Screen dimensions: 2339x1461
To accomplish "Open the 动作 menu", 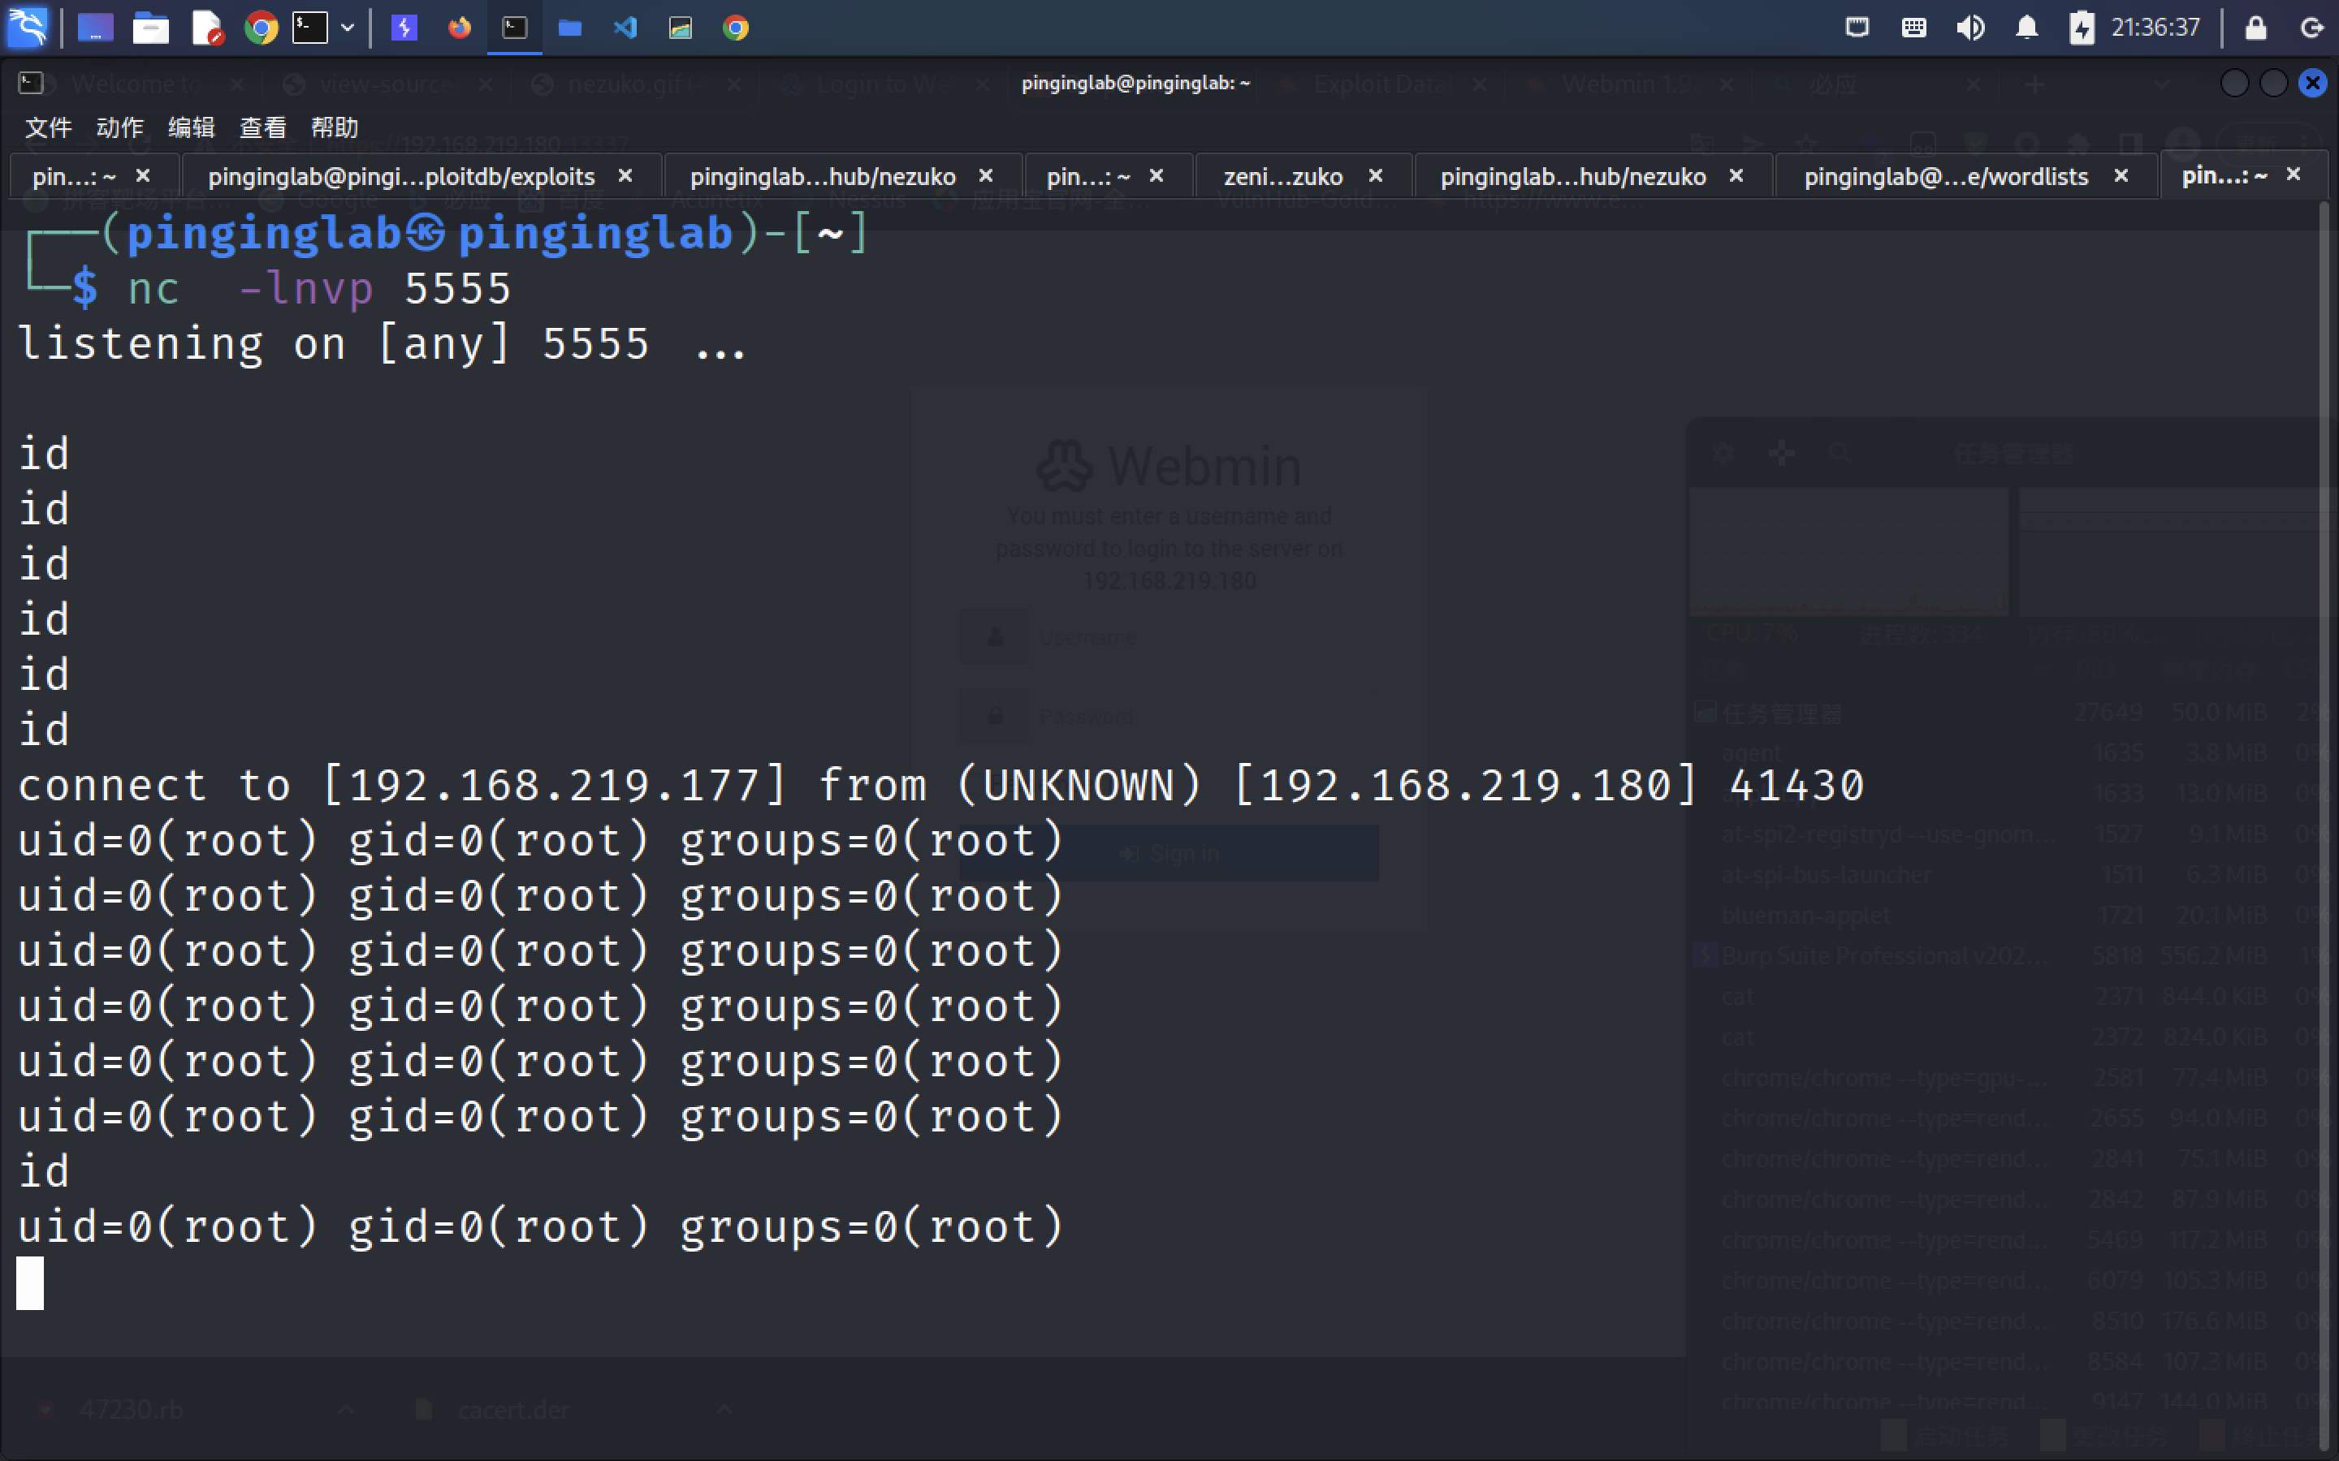I will click(120, 127).
